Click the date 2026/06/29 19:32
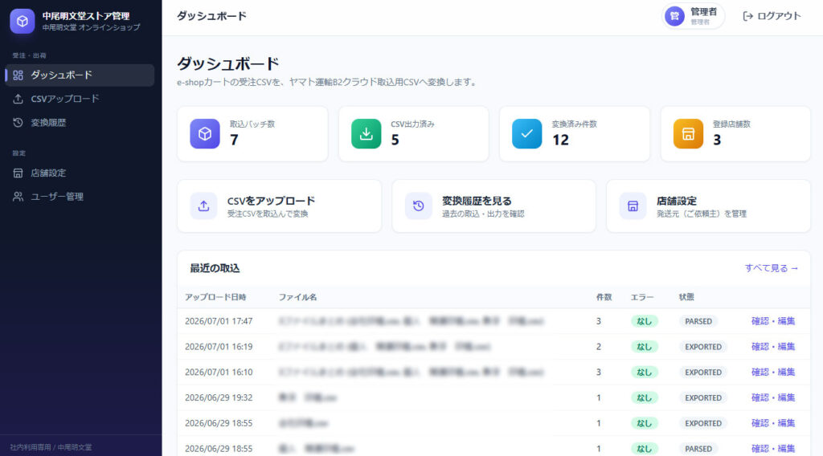The height and width of the screenshot is (456, 823). 219,397
